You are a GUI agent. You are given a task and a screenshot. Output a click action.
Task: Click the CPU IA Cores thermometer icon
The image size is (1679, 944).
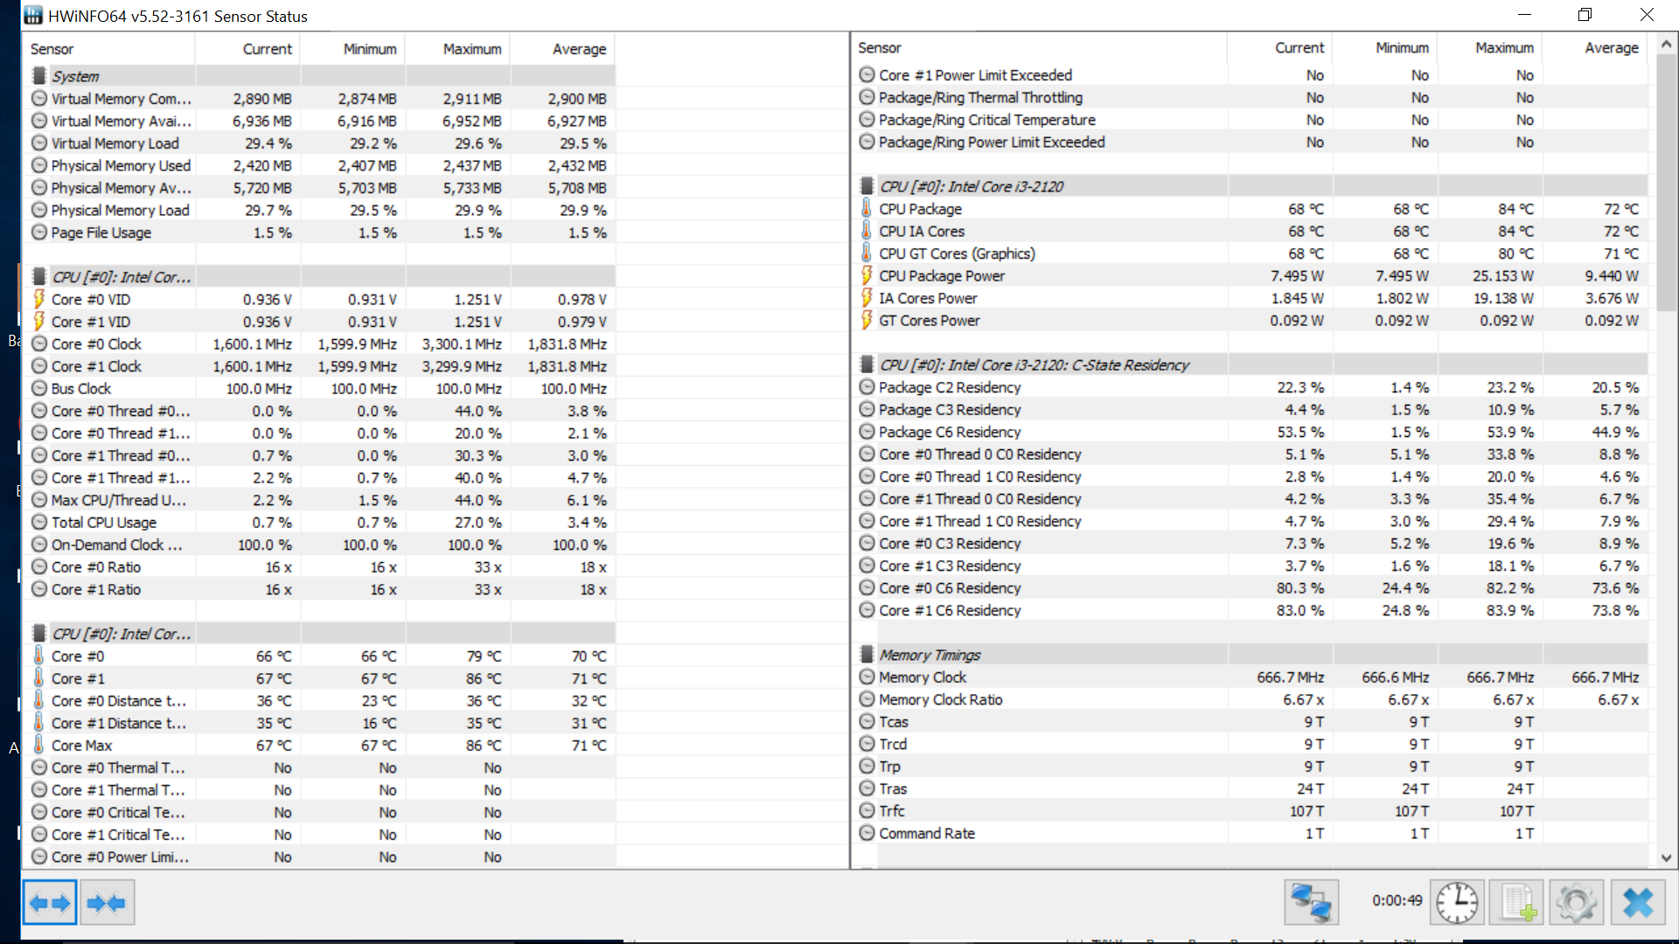pyautogui.click(x=867, y=231)
